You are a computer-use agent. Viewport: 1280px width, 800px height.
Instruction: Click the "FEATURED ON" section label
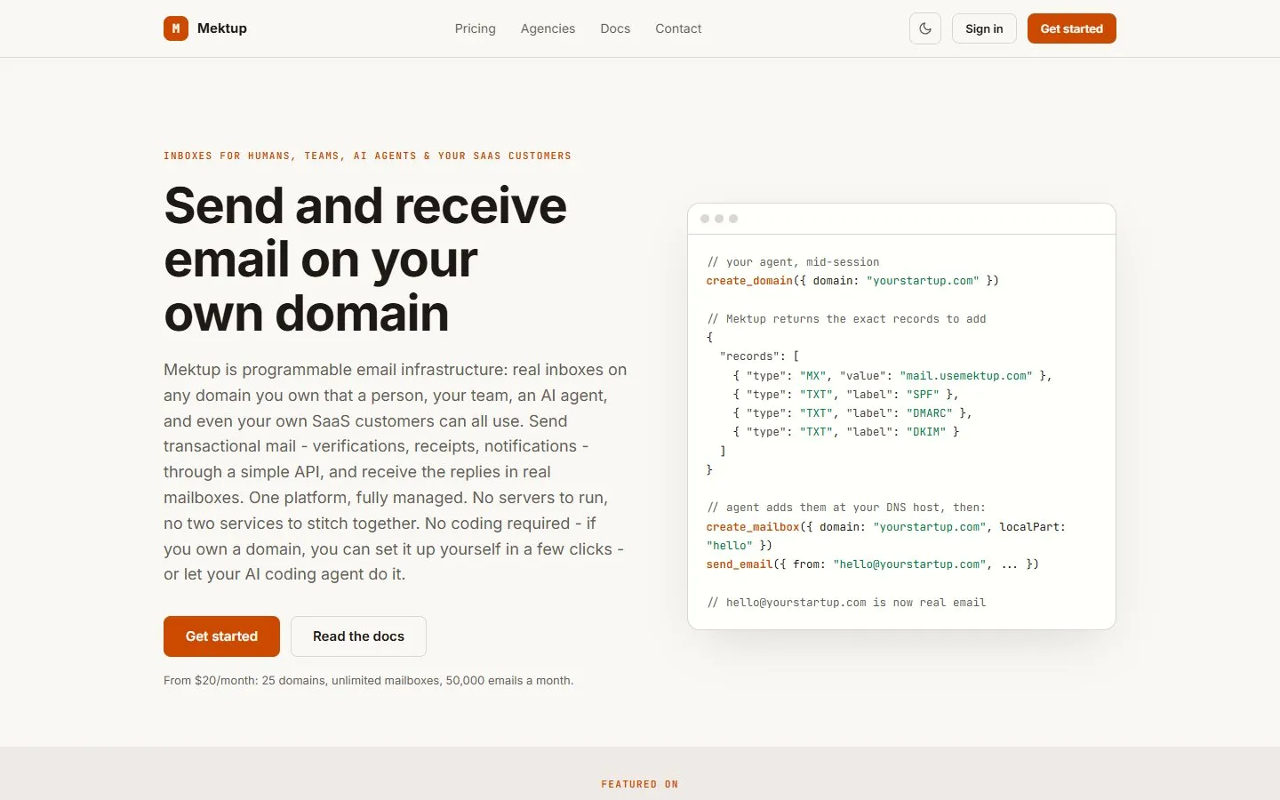(x=640, y=784)
